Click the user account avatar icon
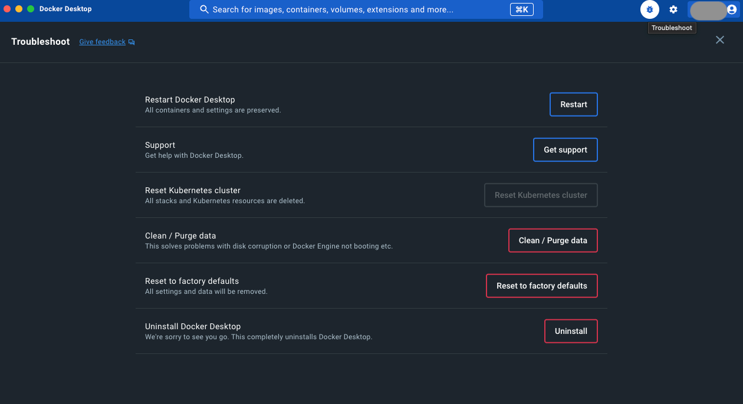 732,10
